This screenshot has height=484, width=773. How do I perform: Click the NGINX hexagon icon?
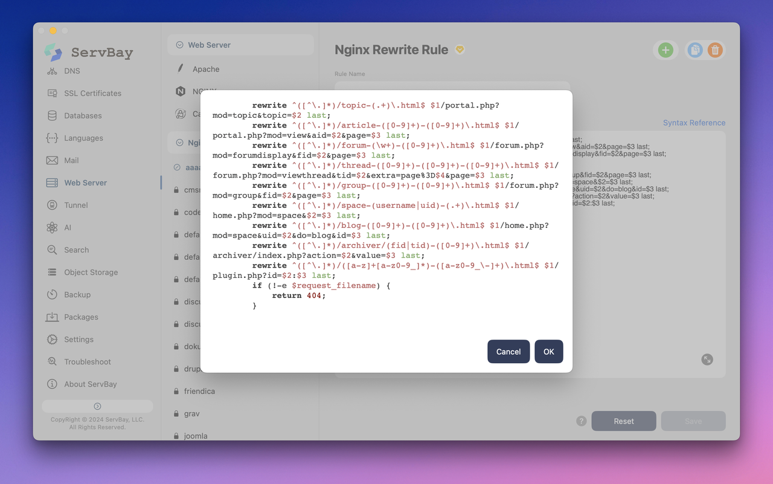(180, 91)
